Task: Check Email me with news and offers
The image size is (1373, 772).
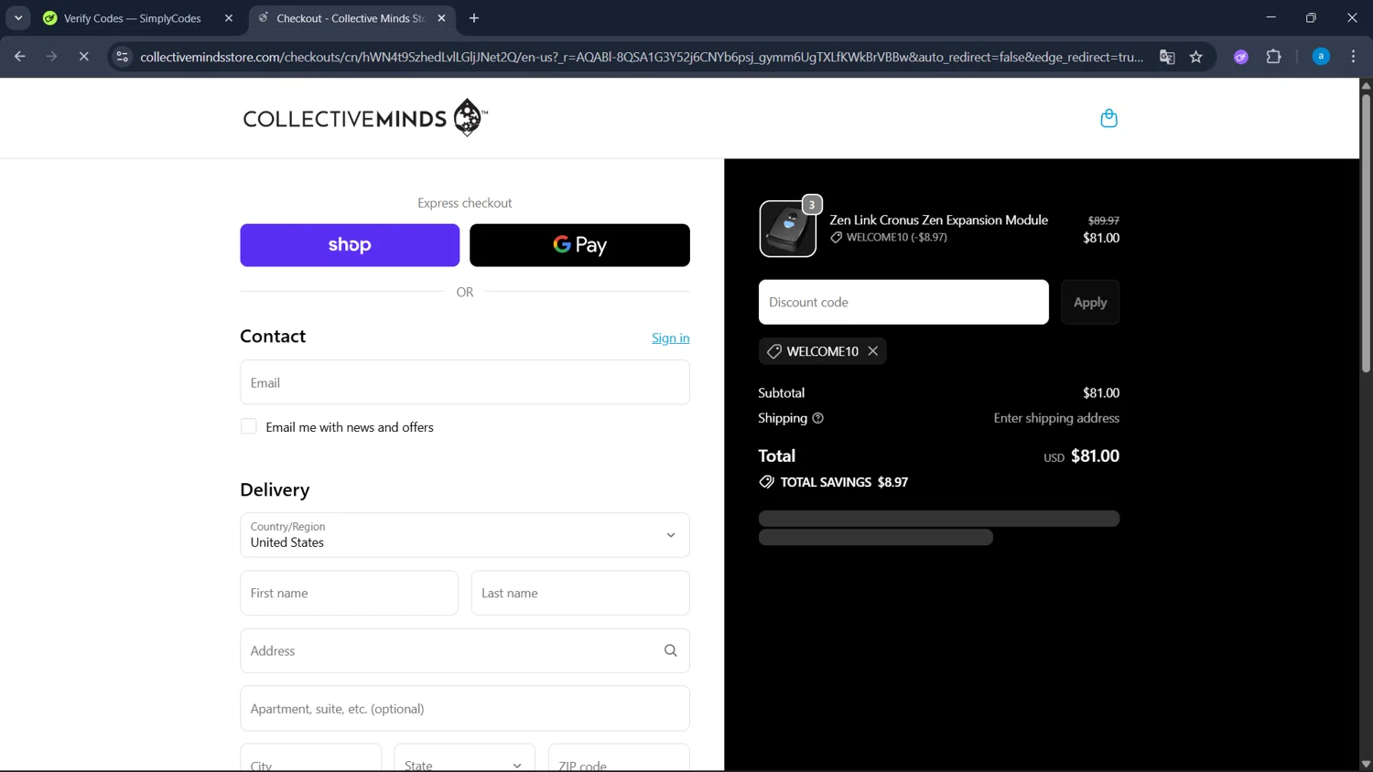Action: pyautogui.click(x=249, y=427)
